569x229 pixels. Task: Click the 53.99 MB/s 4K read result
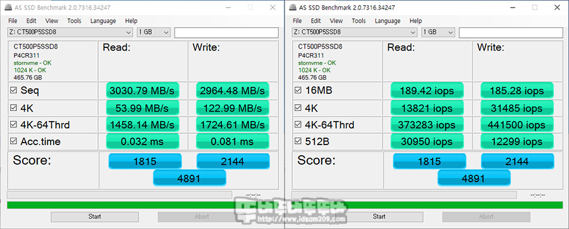pyautogui.click(x=143, y=108)
